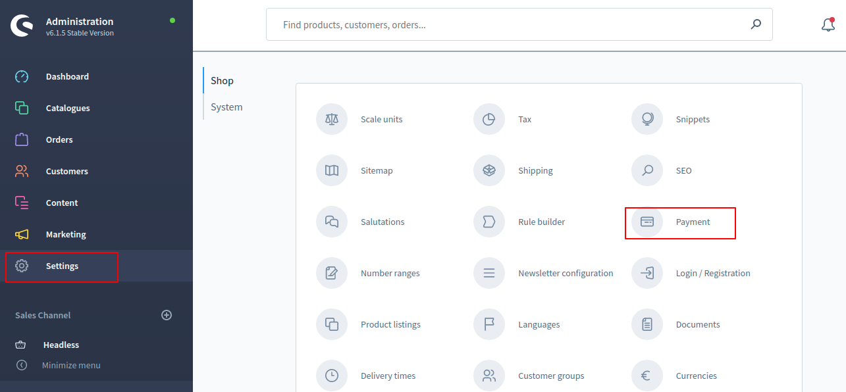
Task: Click the Login / Registration door icon
Action: (x=647, y=274)
